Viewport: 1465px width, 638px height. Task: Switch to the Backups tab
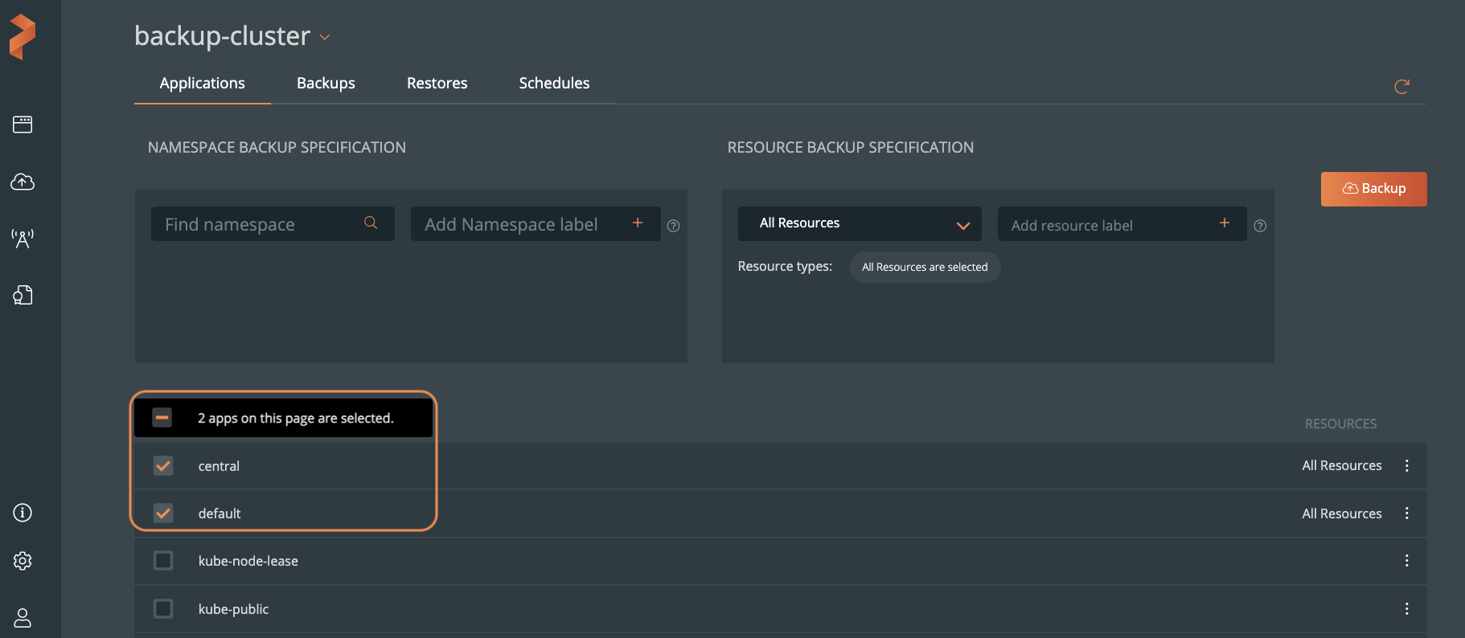click(326, 84)
